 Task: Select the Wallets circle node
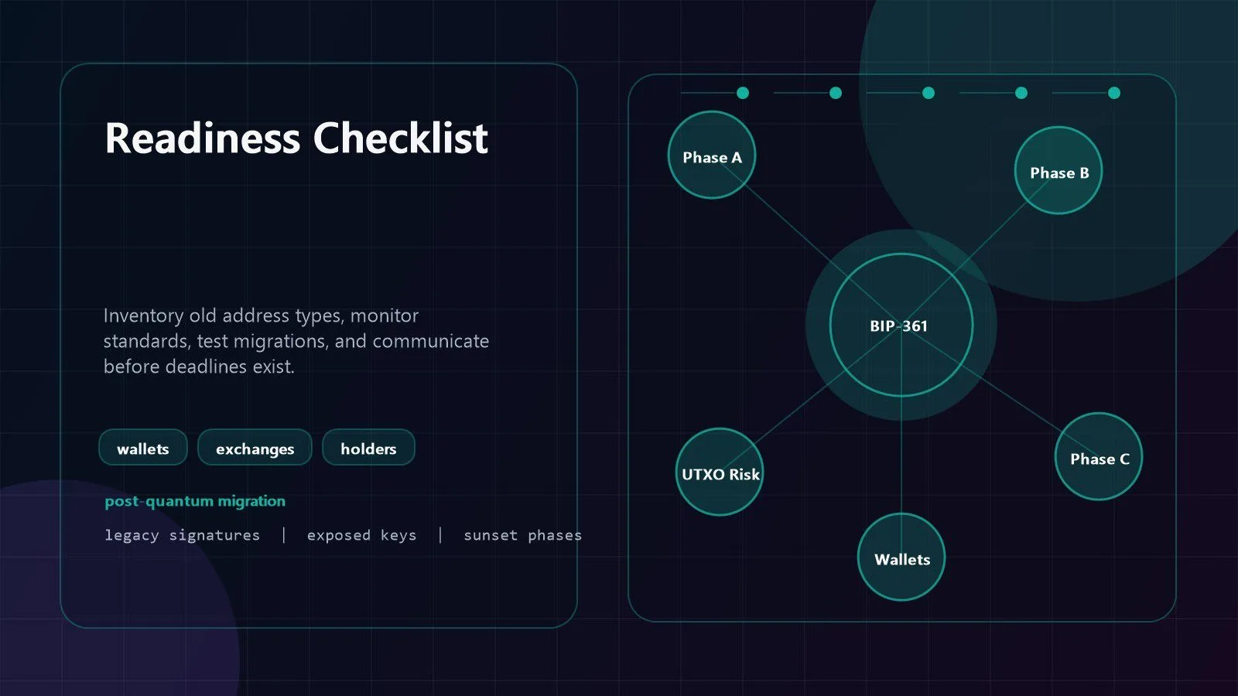click(901, 557)
